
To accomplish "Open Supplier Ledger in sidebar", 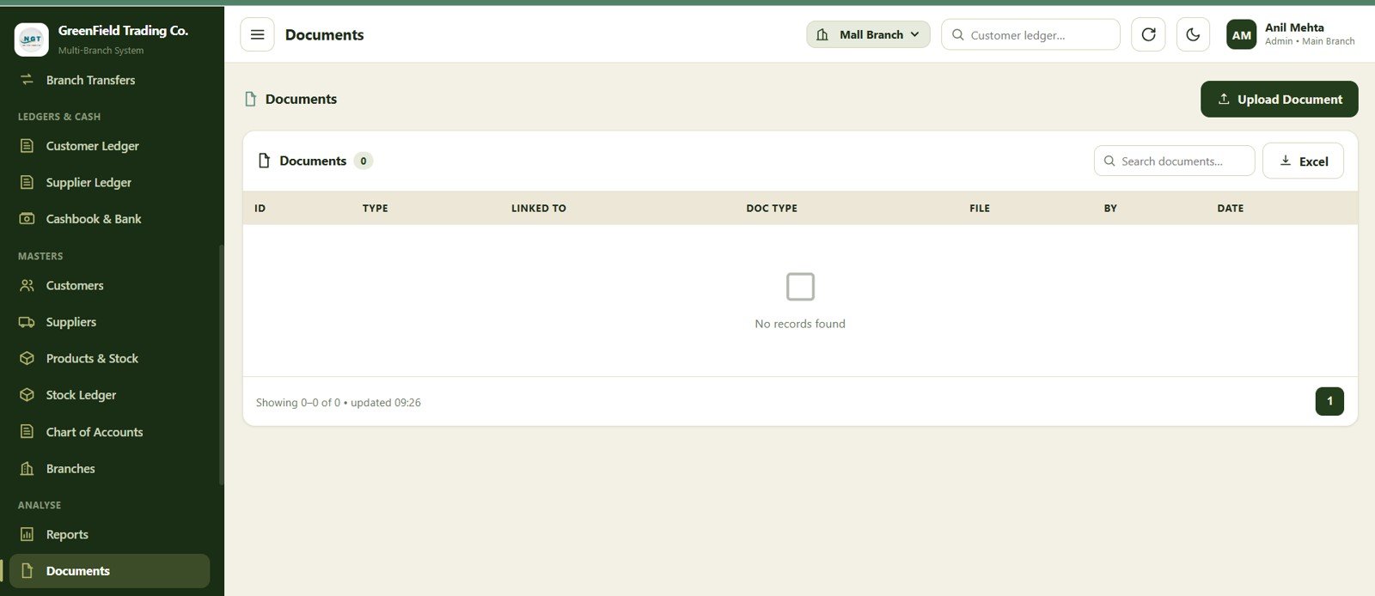I will pyautogui.click(x=109, y=182).
